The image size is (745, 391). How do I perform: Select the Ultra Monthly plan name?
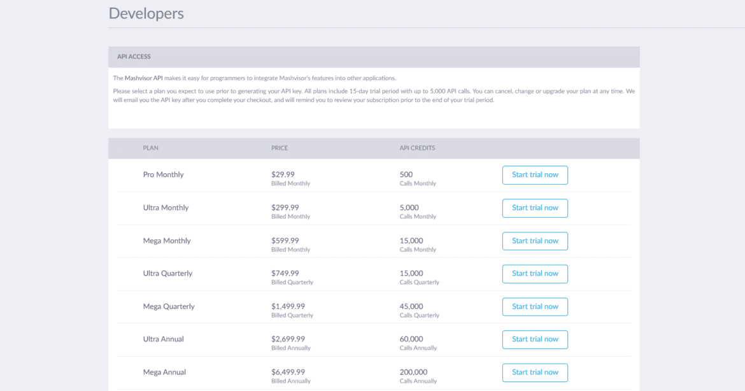pyautogui.click(x=166, y=208)
